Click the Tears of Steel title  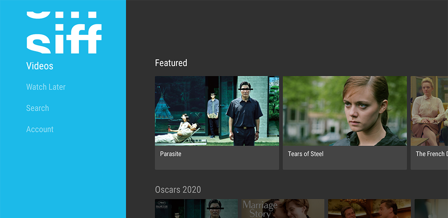pos(305,154)
